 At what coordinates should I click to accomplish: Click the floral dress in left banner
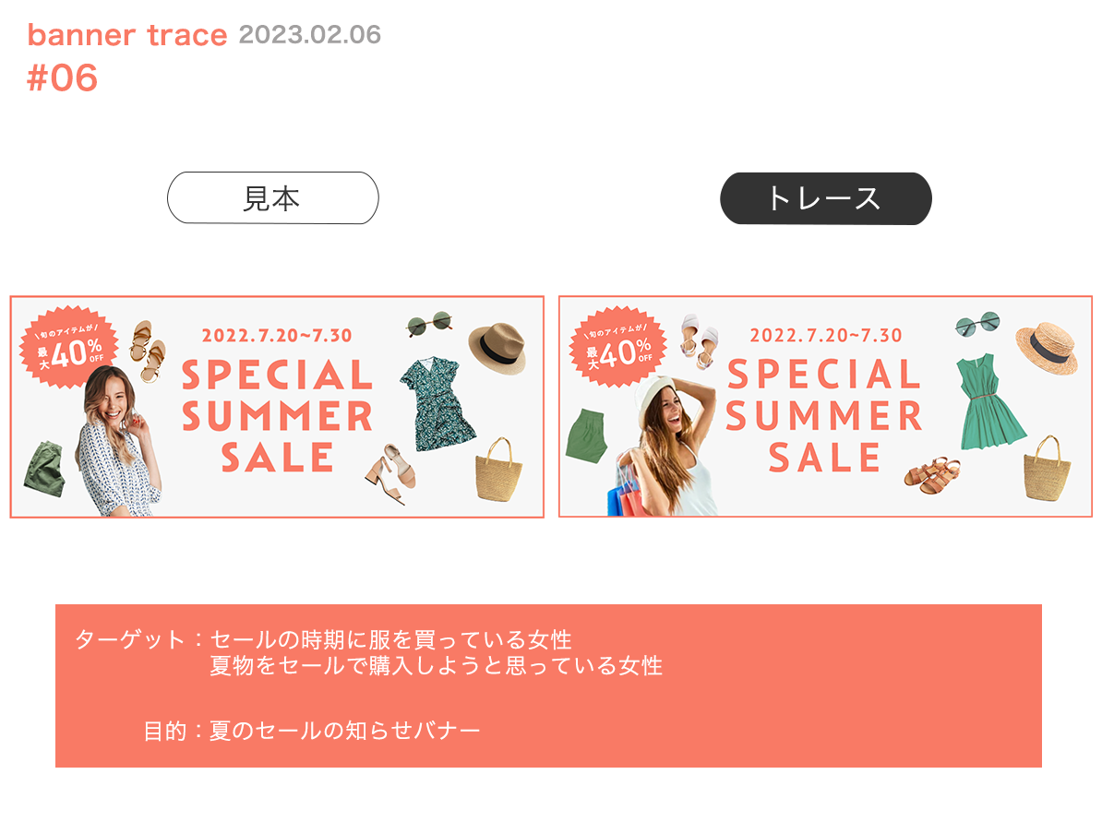pos(437,403)
